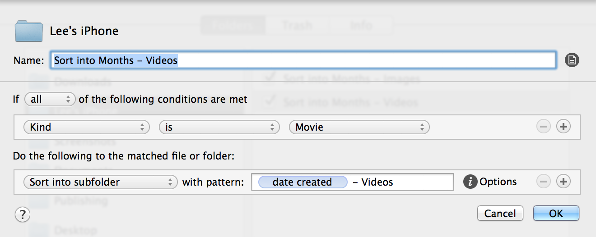Cancel the rule editing dialog
The image size is (596, 237).
500,214
